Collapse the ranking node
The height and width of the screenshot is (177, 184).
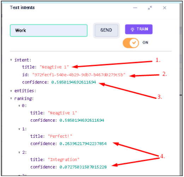[11, 98]
